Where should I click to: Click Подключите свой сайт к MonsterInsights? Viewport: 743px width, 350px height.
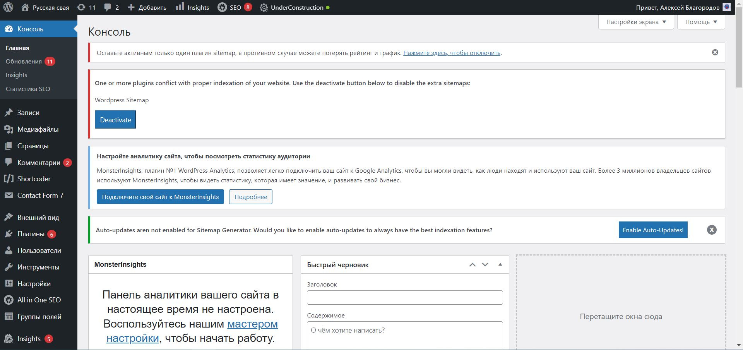click(160, 197)
